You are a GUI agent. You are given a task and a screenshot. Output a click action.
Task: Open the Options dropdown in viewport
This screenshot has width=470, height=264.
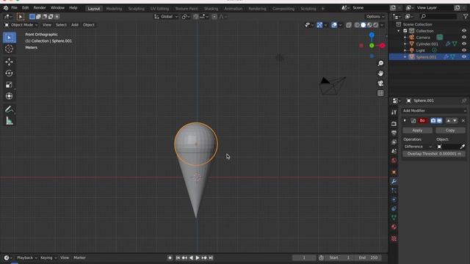pyautogui.click(x=375, y=17)
